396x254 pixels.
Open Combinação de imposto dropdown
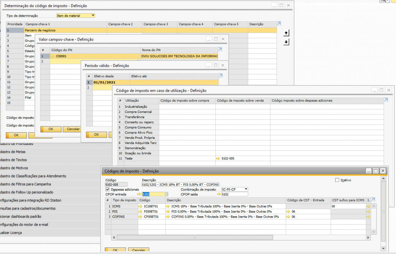[245, 189]
